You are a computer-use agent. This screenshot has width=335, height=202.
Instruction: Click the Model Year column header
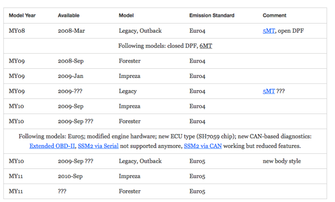click(22, 16)
